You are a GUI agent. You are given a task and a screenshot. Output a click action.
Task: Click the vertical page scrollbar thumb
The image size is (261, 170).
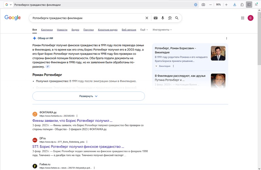tap(259, 39)
